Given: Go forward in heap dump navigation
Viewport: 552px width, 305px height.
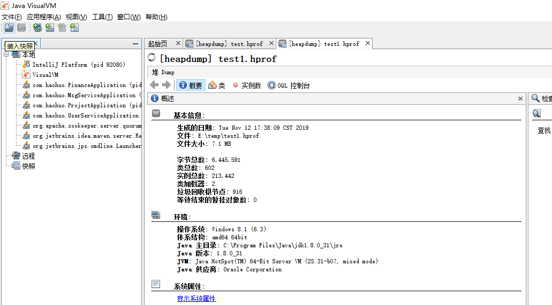Looking at the screenshot, I should tap(167, 85).
